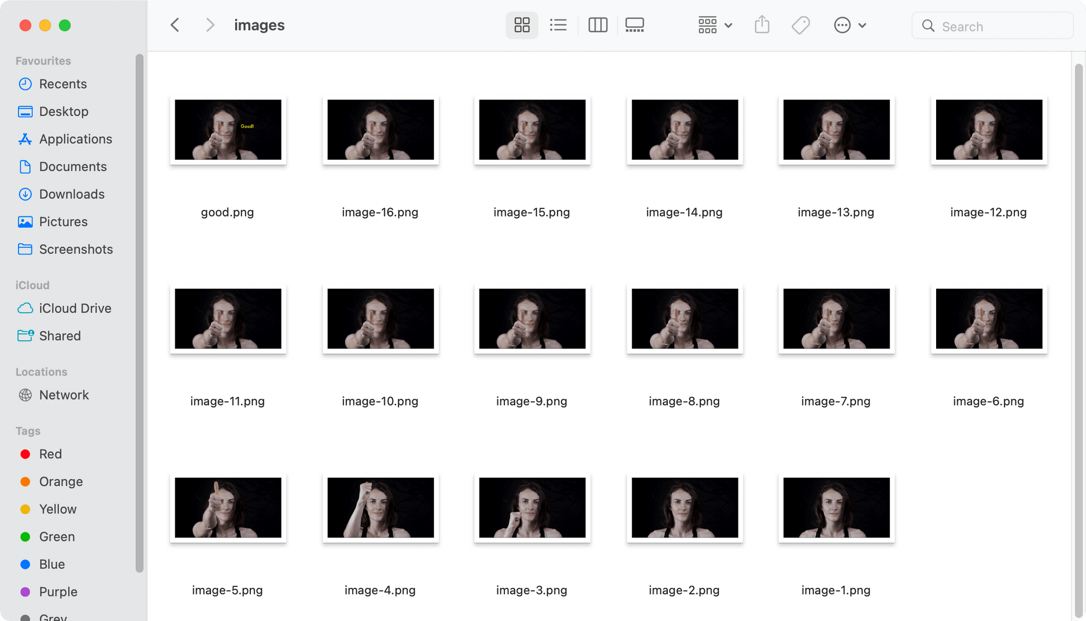Expand the Tags section

[x=28, y=431]
